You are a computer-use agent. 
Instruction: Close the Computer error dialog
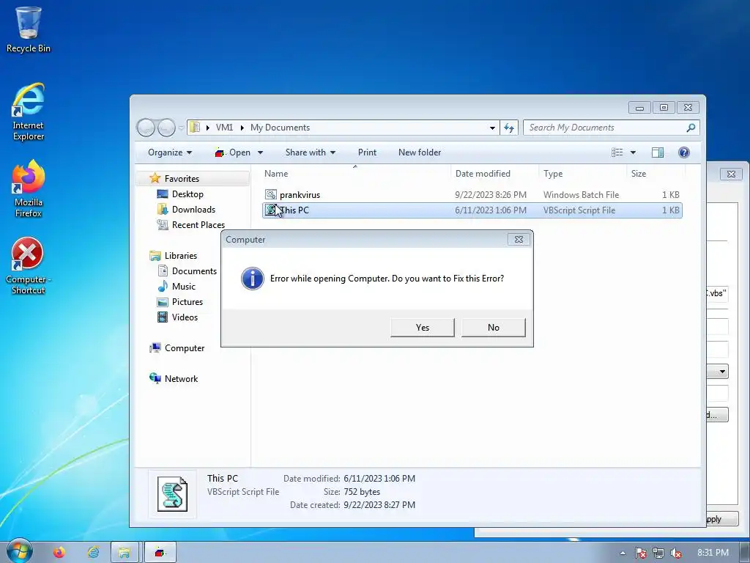[x=519, y=240]
